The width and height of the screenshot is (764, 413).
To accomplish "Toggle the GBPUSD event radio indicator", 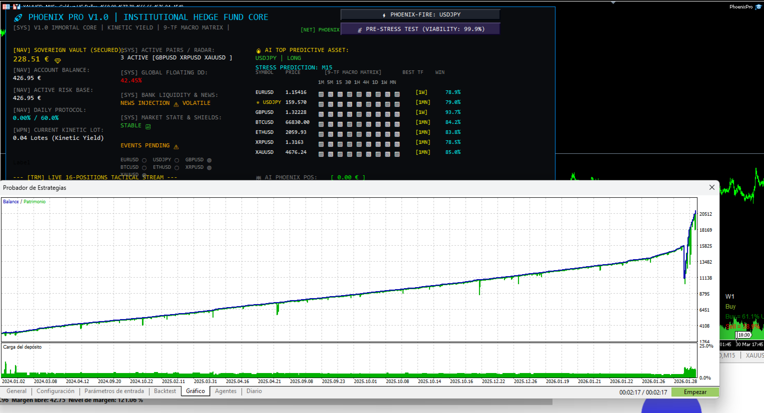I will pyautogui.click(x=209, y=160).
